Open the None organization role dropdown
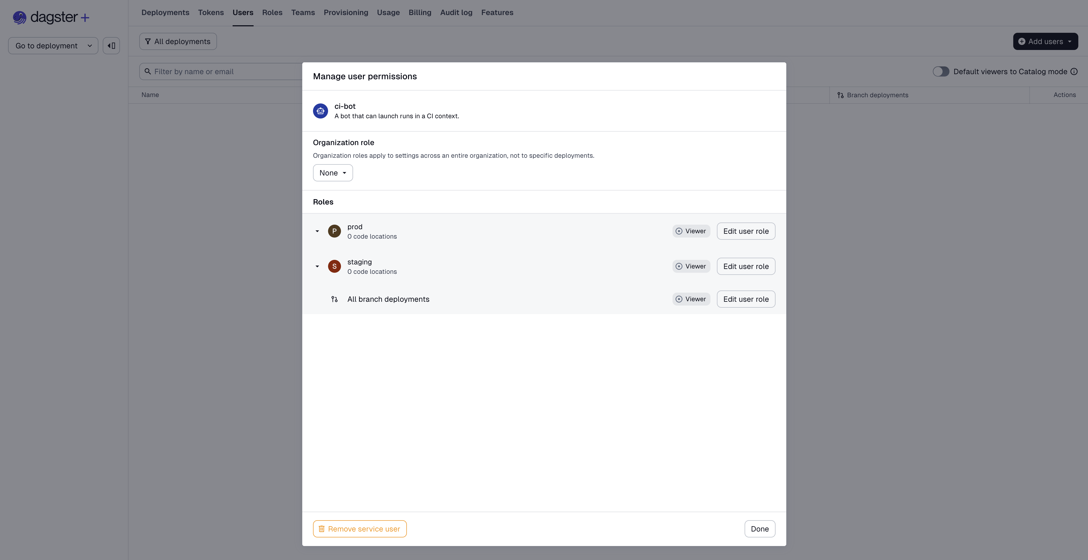The height and width of the screenshot is (560, 1088). tap(332, 173)
